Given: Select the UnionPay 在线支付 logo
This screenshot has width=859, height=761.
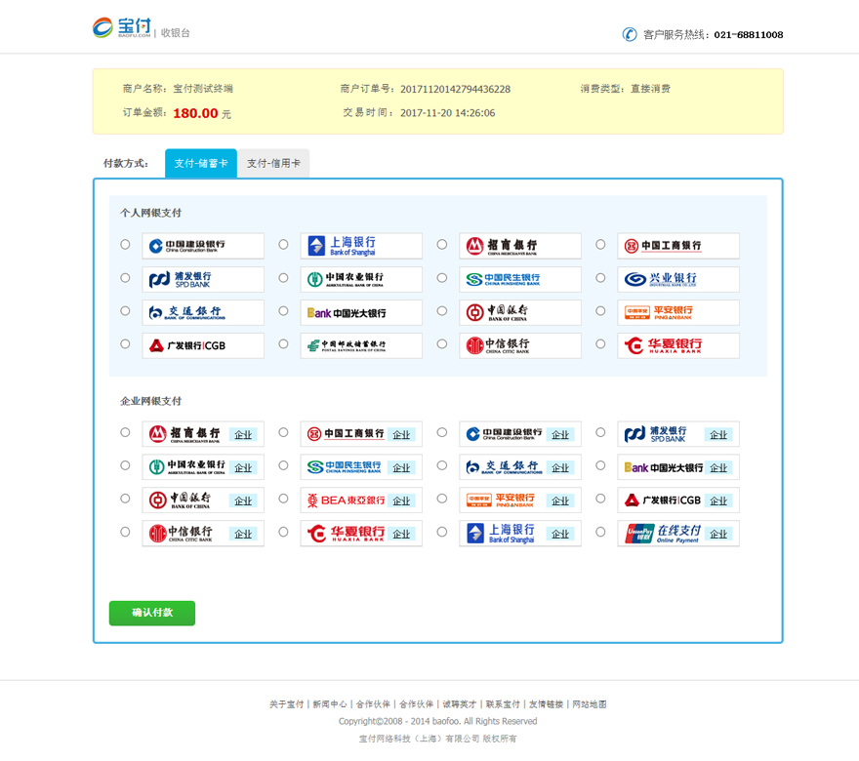Looking at the screenshot, I should (678, 534).
